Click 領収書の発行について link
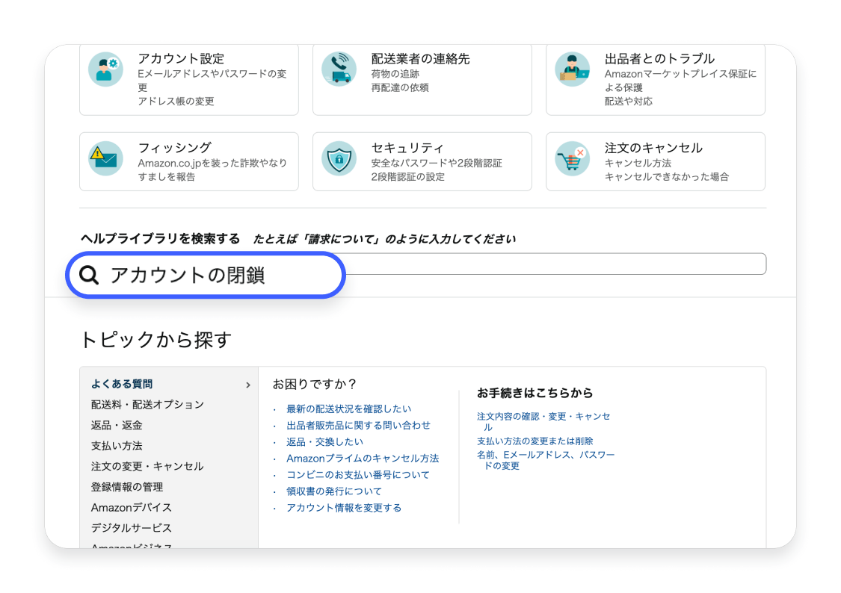Viewport: 841px width, 593px height. [333, 491]
